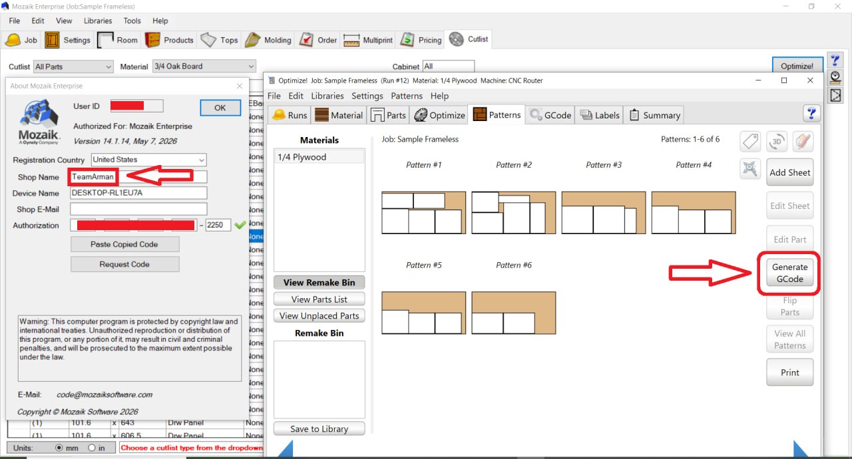Switch to the Parts tab in Optimize window
Viewport: 852px width, 459px height.
click(388, 115)
